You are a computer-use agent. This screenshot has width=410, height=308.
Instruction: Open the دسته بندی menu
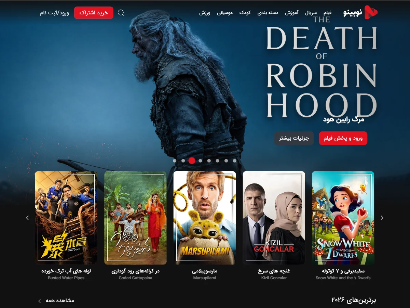tap(268, 13)
